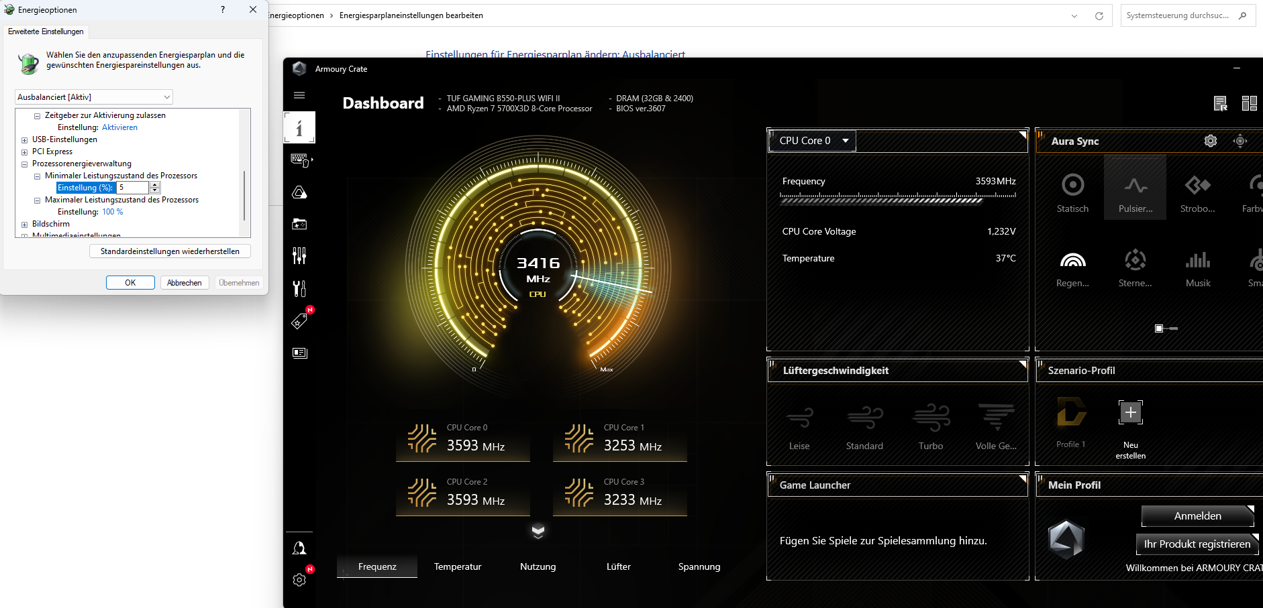Viewport: 1263px width, 608px height.
Task: Switch to the Temperatur tab
Action: (458, 566)
